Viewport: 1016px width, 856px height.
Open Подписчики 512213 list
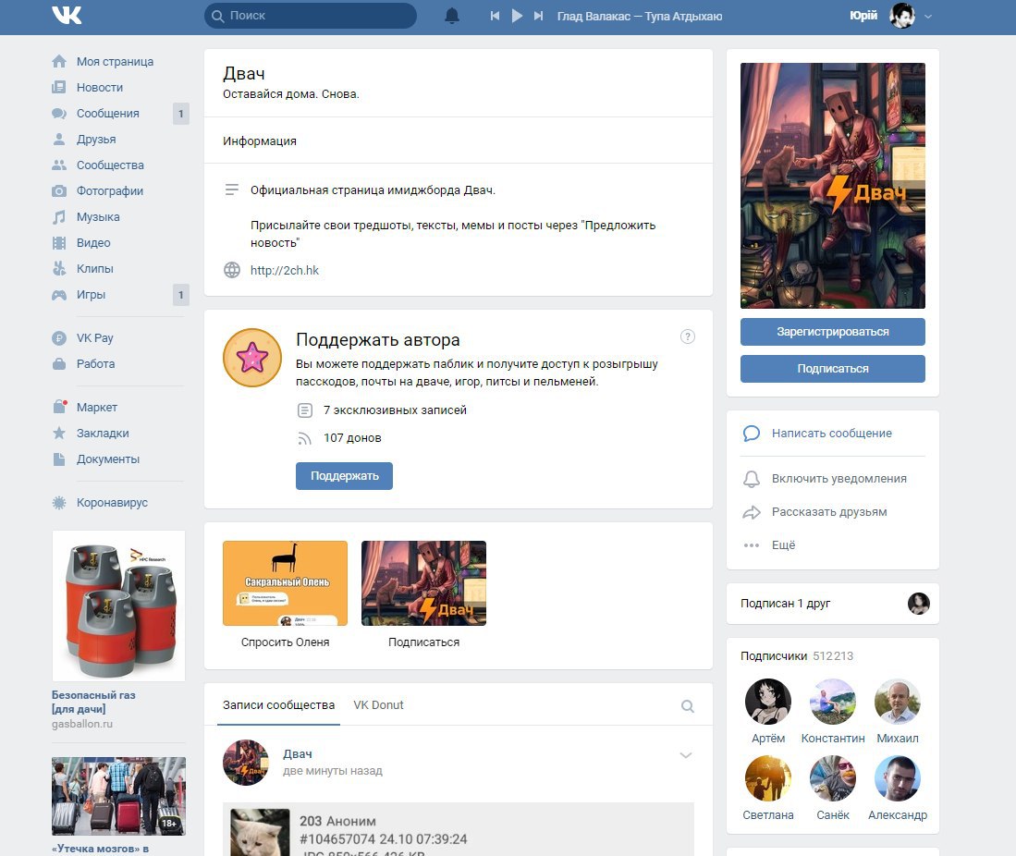tap(797, 655)
